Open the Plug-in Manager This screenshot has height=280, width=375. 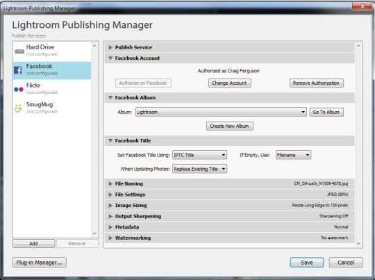click(x=40, y=263)
